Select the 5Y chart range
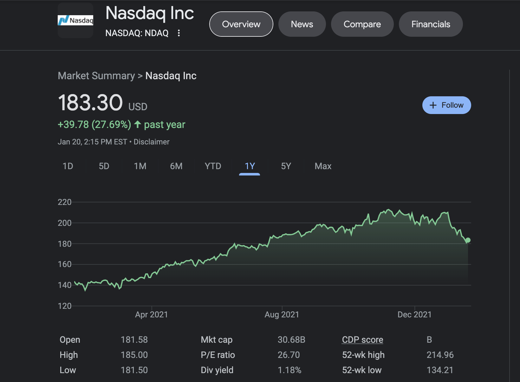520x382 pixels. click(x=286, y=166)
